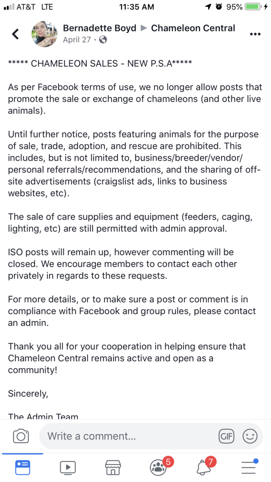Tap the 11:35 AM status bar clock
The width and height of the screenshot is (271, 482).
tap(137, 7)
